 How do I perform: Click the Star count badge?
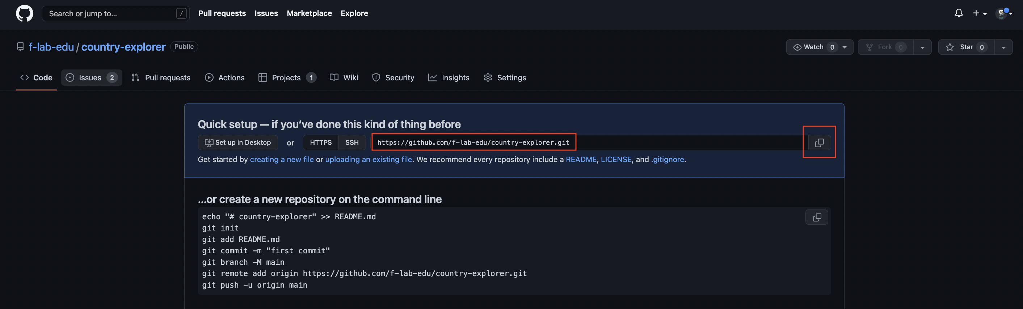(x=982, y=47)
